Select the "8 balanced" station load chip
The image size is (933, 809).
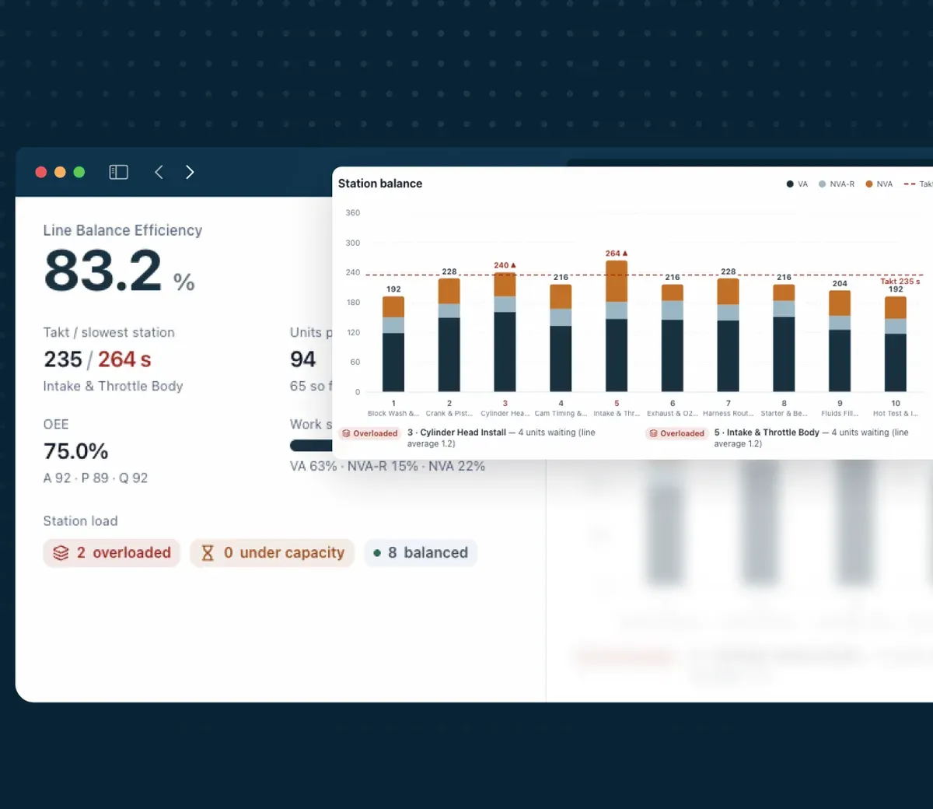coord(421,553)
